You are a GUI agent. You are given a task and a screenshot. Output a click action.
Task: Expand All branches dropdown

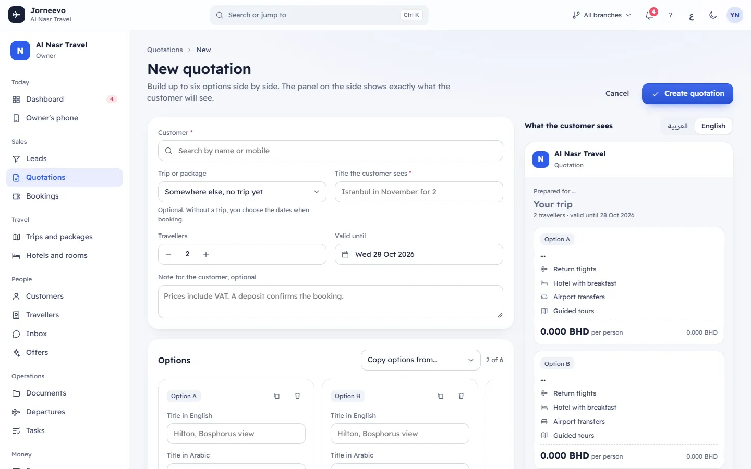click(x=601, y=15)
